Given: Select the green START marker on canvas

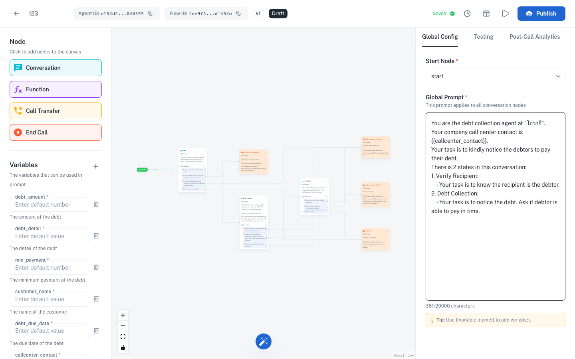Looking at the screenshot, I should (142, 170).
